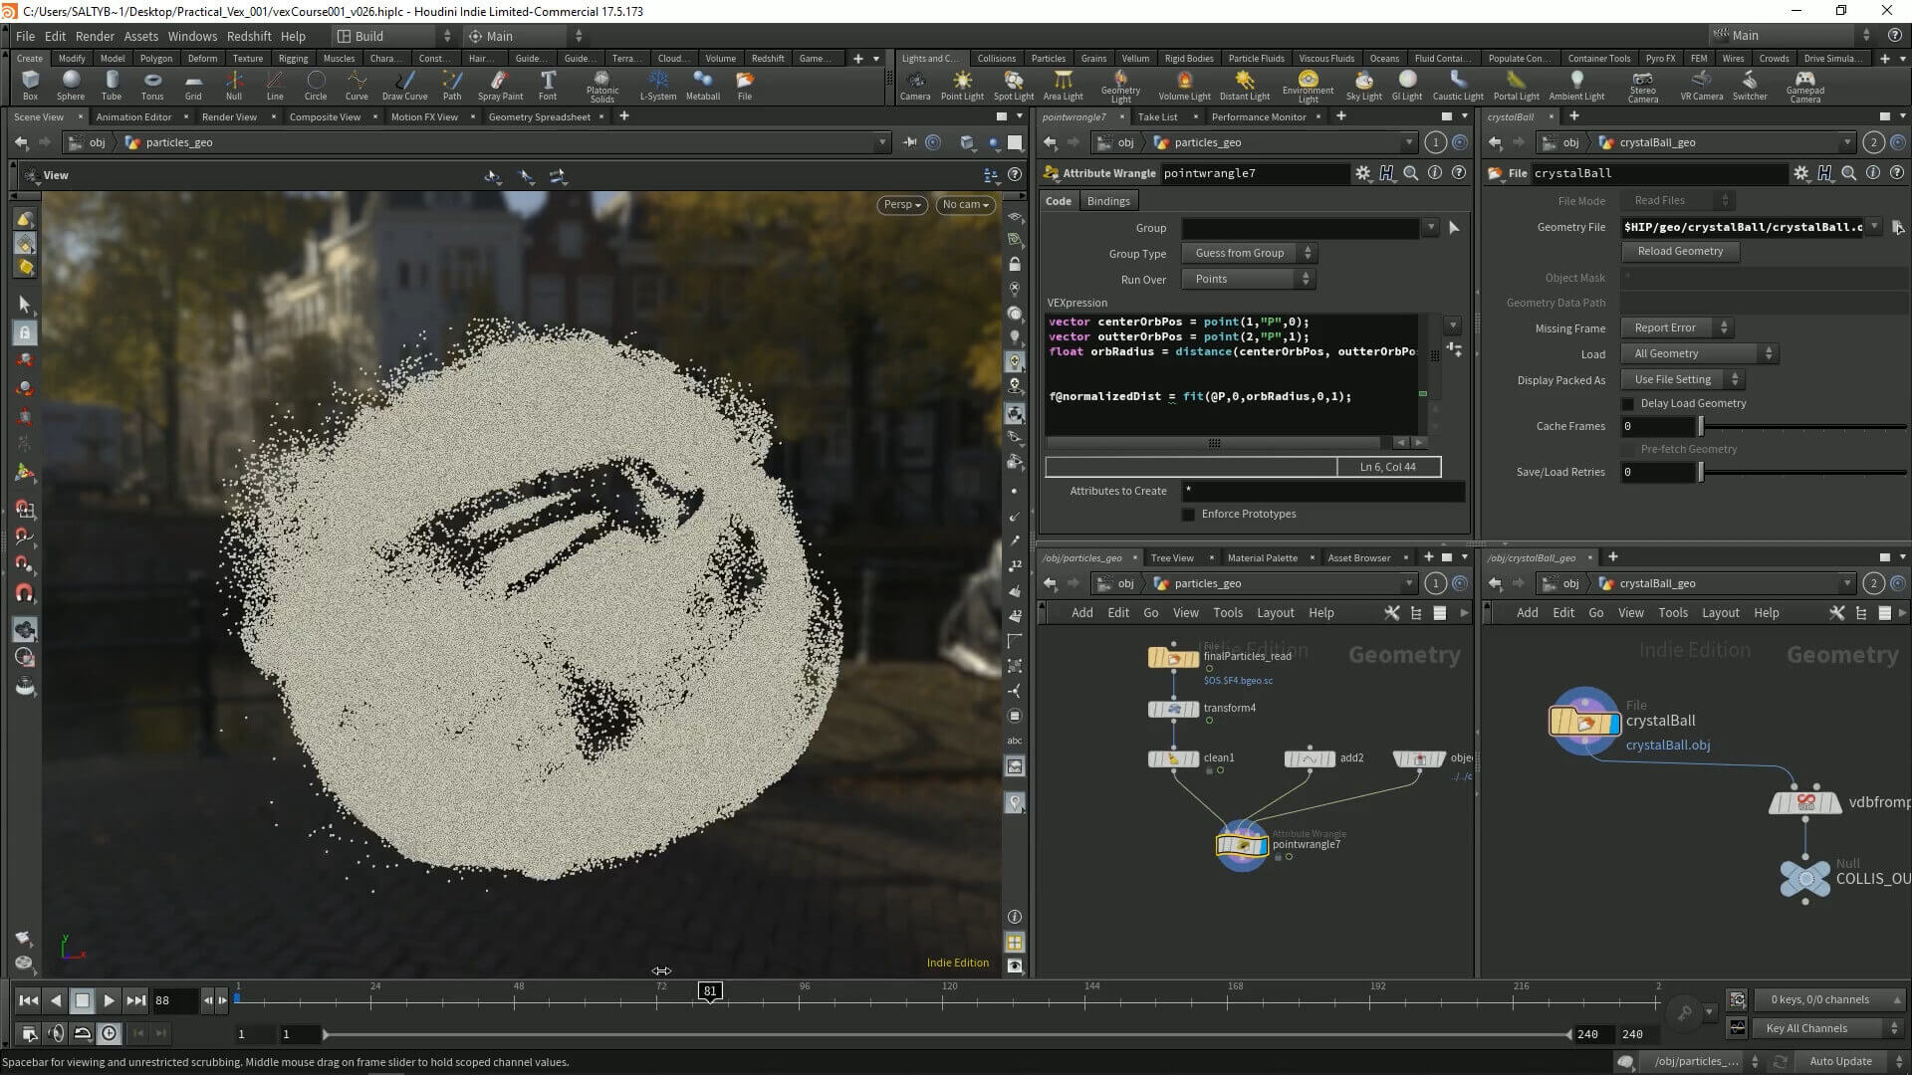Click the crystalBall File node icon
This screenshot has width=1912, height=1075.
coord(1583,722)
